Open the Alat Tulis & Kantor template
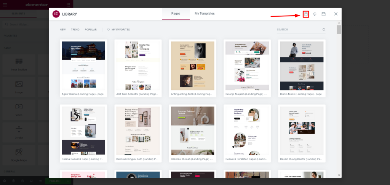This screenshot has height=185, width=390. (138, 68)
